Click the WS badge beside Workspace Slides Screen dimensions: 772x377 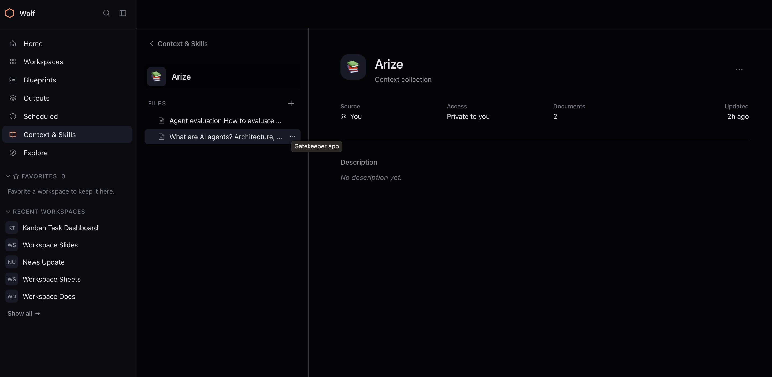[x=12, y=245]
